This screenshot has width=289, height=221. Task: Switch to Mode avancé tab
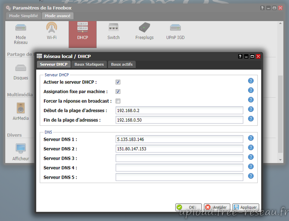pyautogui.click(x=58, y=16)
